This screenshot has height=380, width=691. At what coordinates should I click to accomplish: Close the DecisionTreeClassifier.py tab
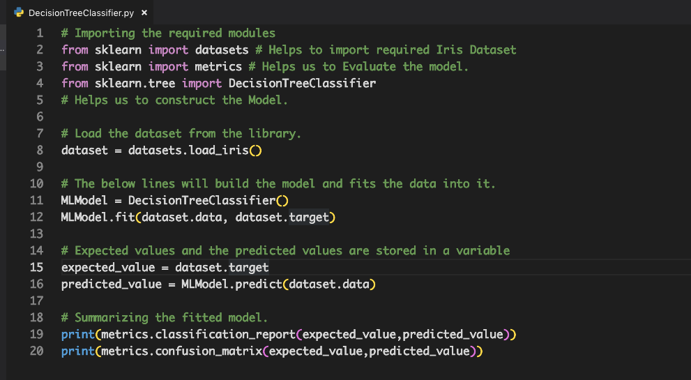click(144, 13)
